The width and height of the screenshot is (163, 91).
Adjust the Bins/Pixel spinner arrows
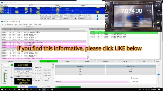click(x=50, y=16)
